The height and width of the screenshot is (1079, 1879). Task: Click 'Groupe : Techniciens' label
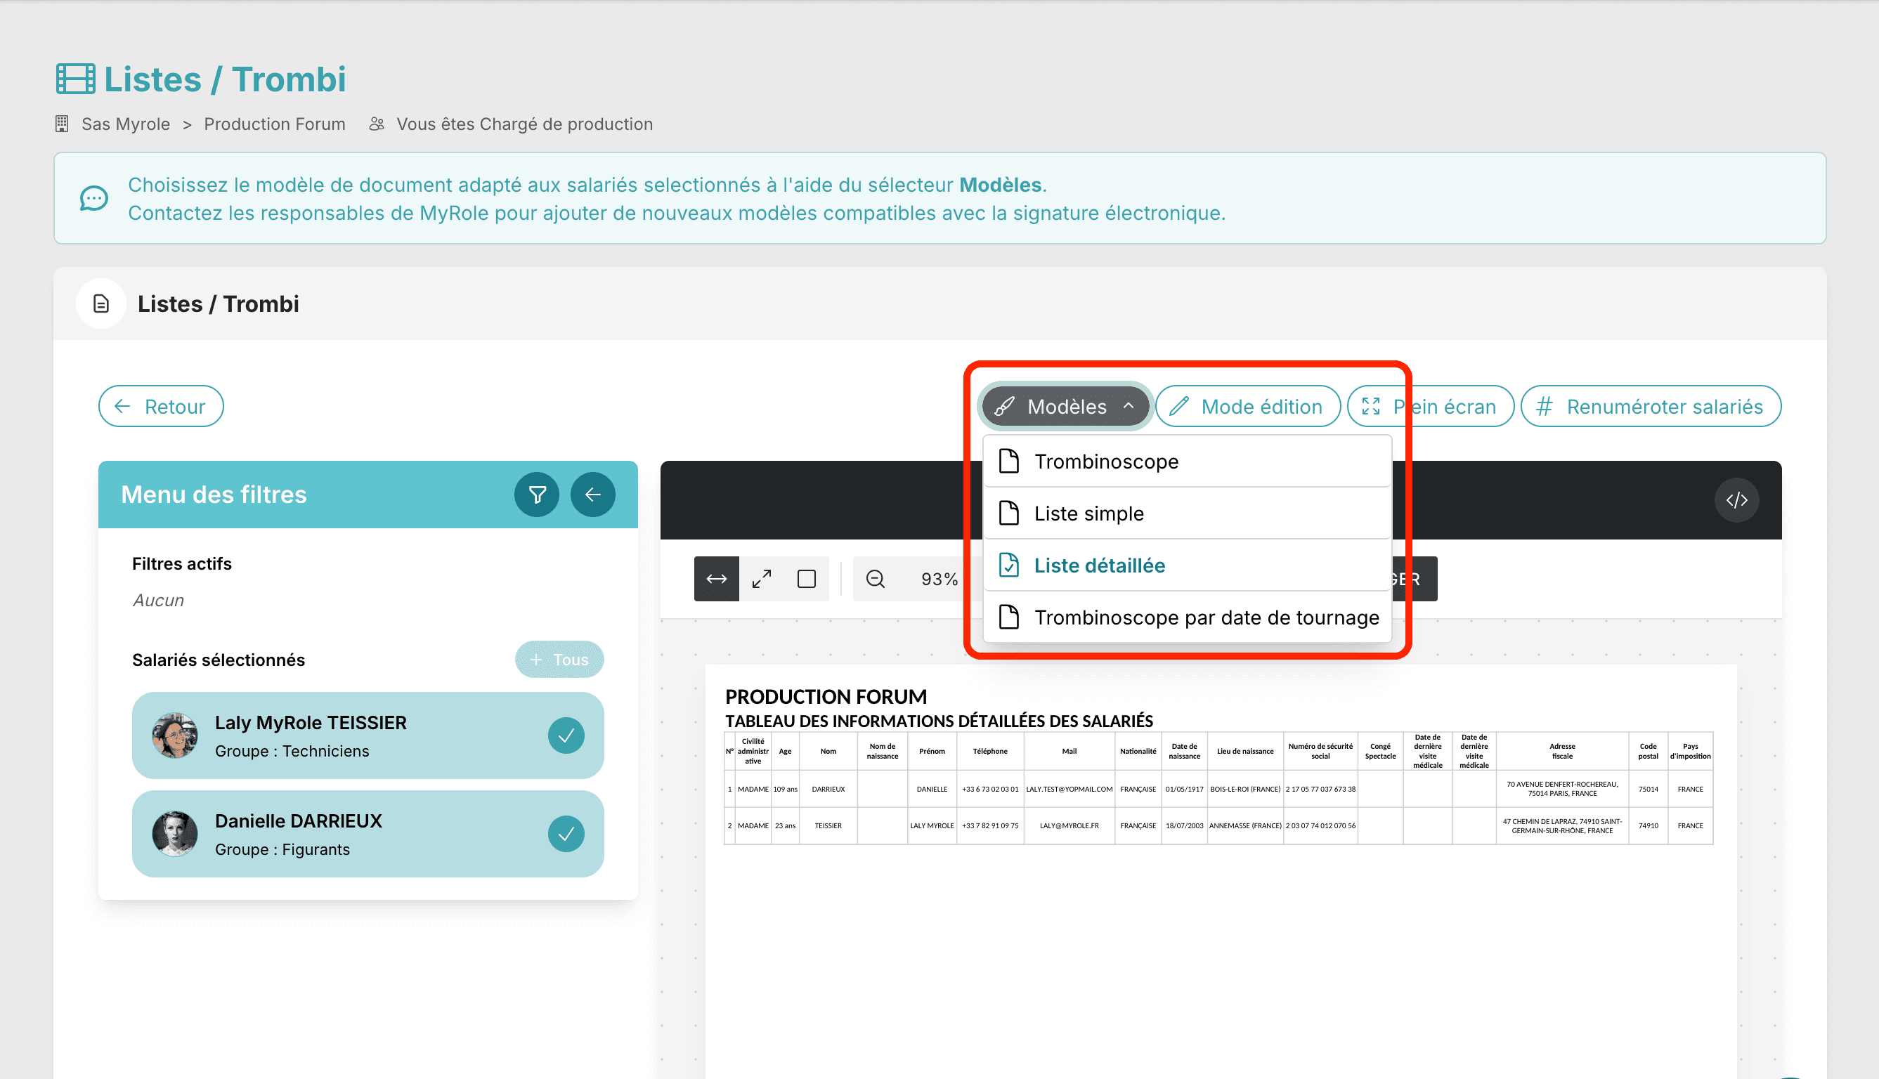point(292,752)
